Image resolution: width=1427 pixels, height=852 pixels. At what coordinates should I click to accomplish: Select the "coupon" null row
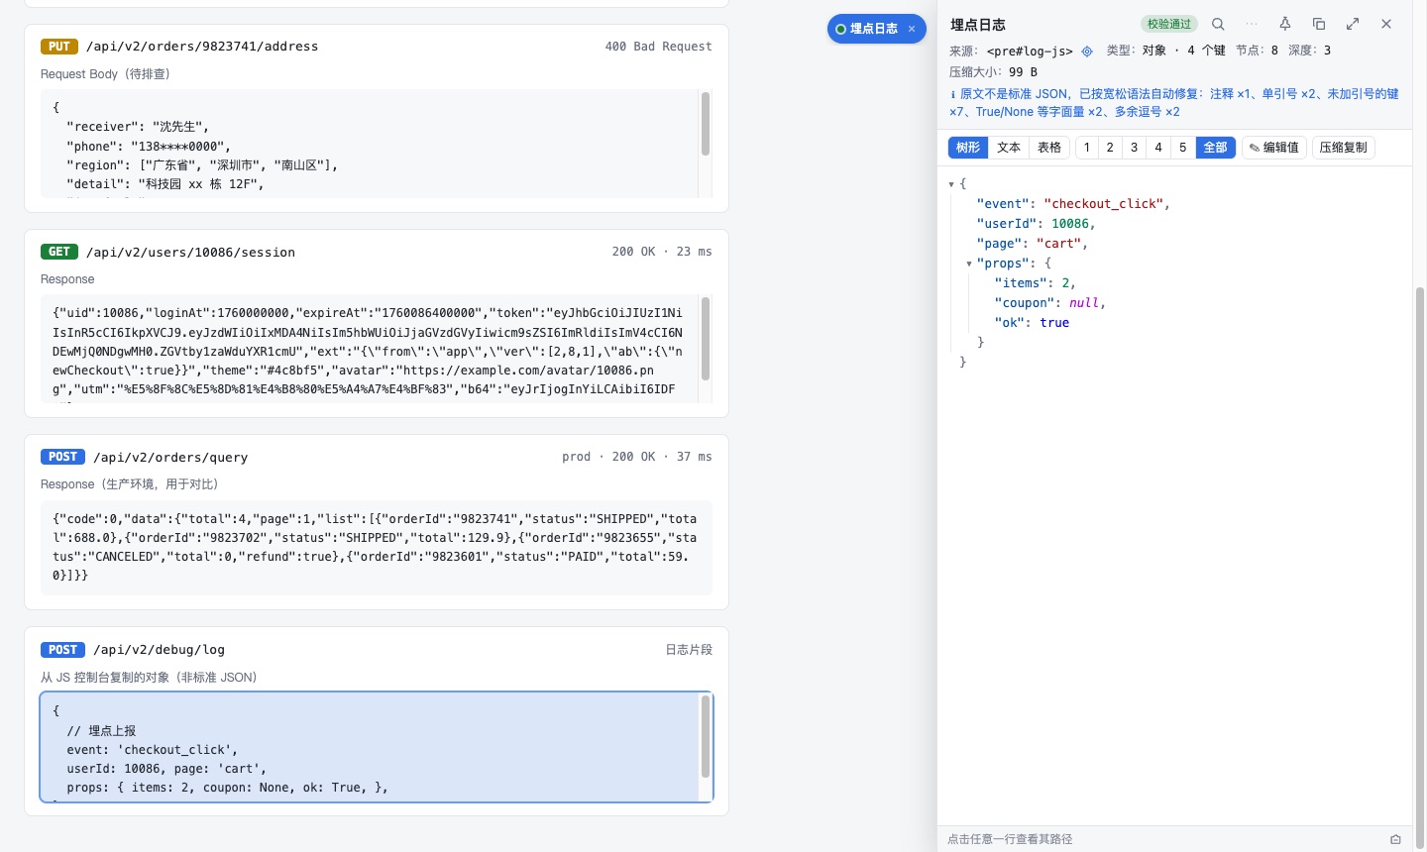(1174, 303)
